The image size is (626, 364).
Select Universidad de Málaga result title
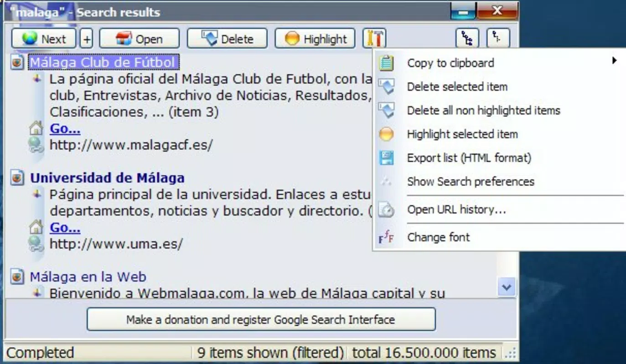coord(107,178)
